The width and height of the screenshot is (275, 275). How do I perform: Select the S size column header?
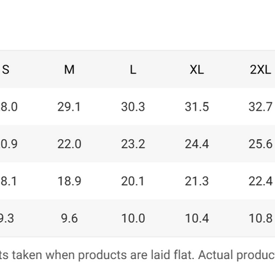tap(6, 70)
